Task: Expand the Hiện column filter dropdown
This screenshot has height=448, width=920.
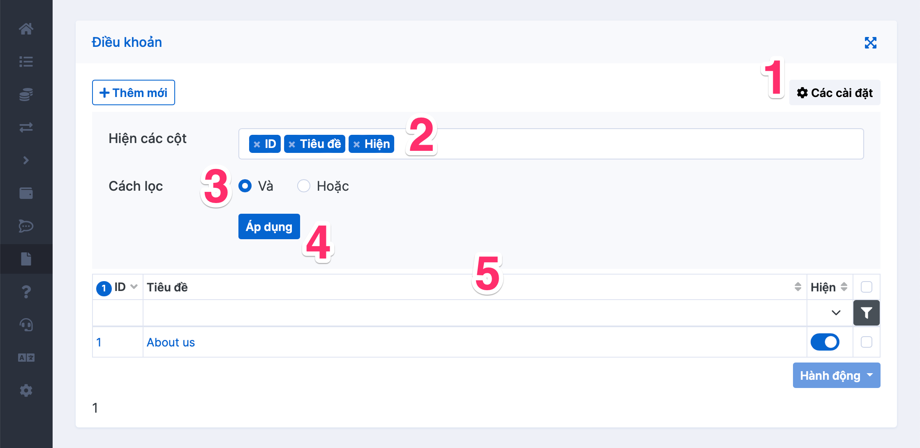Action: click(x=830, y=313)
